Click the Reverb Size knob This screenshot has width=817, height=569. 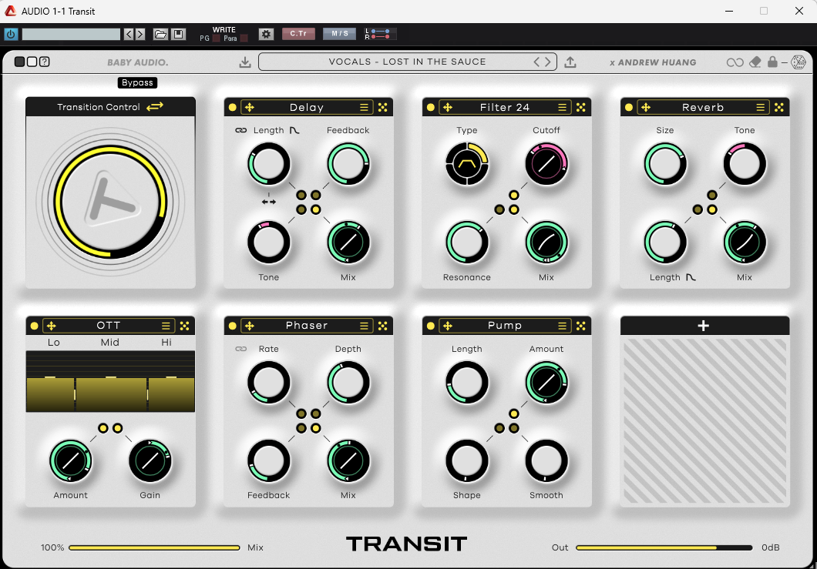pos(665,164)
